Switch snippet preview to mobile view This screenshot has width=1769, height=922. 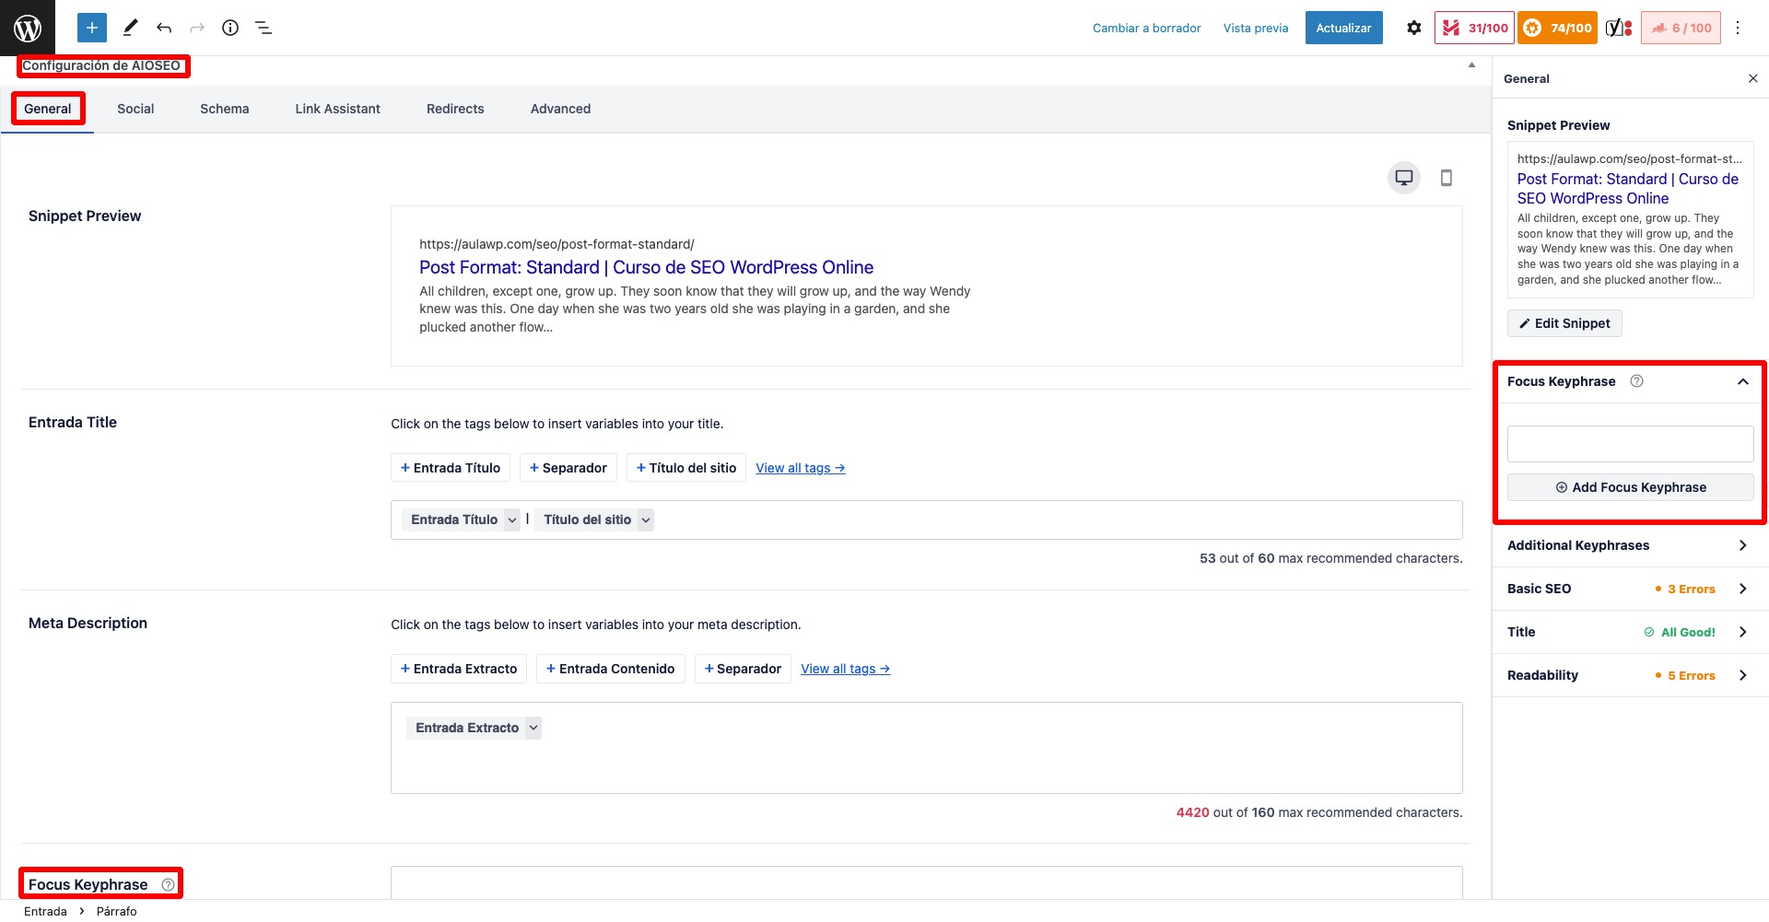pyautogui.click(x=1447, y=178)
